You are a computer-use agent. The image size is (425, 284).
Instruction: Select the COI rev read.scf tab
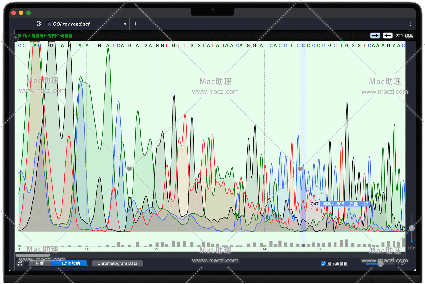coord(71,24)
